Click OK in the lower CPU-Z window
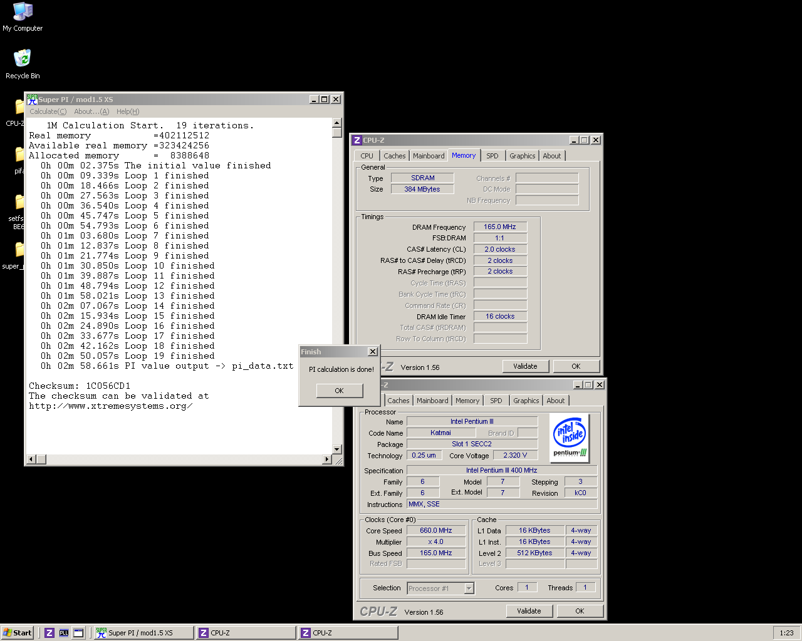This screenshot has width=802, height=641. [x=580, y=611]
